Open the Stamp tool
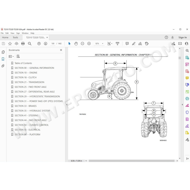Viewport: 190px width, 190px height. 147,44
